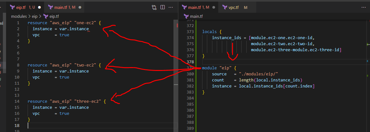The width and height of the screenshot is (370, 132).
Task: Click Terraform icon on vpc.tf tab
Action: 224,7
